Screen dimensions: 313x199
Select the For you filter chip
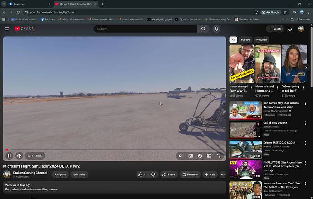(245, 39)
